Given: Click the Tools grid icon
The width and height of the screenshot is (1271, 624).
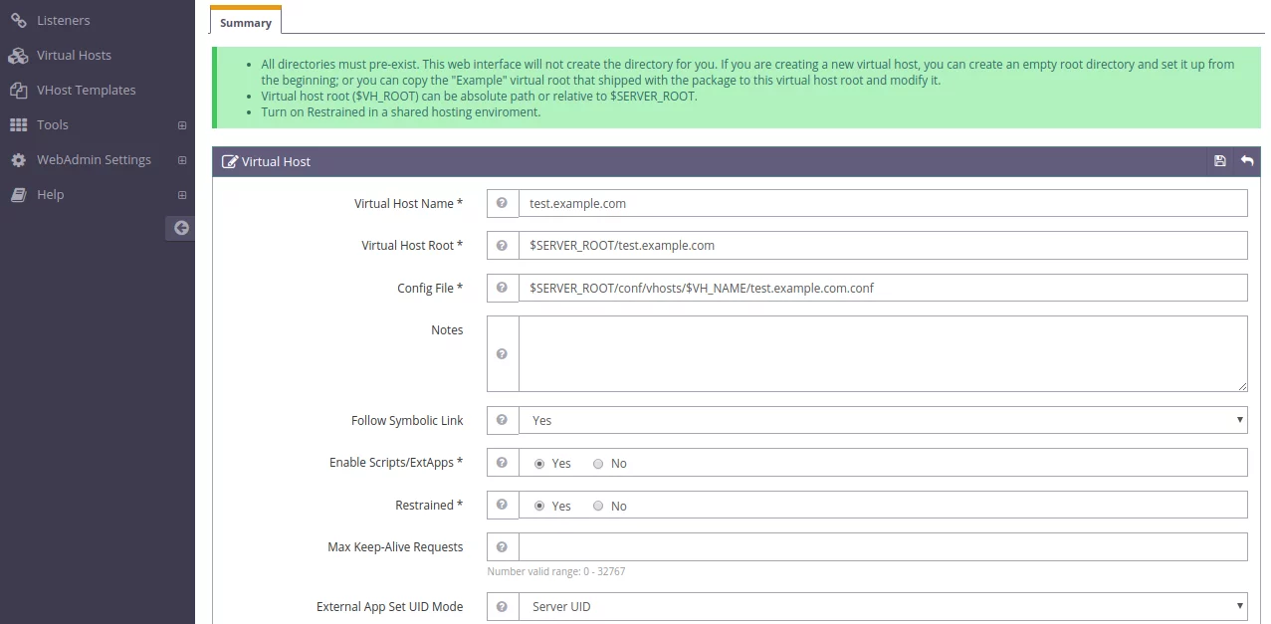Looking at the screenshot, I should (x=18, y=124).
